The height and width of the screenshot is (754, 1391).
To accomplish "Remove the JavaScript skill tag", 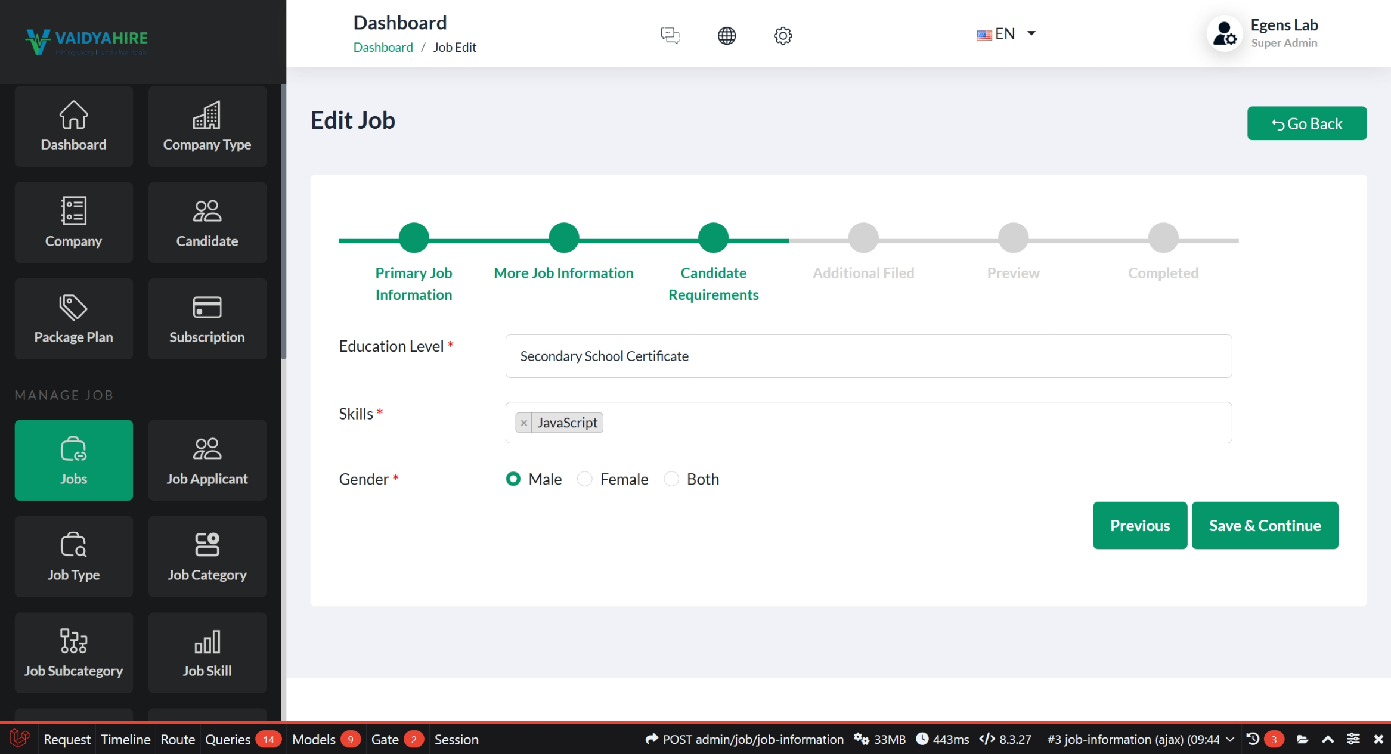I will coord(523,423).
